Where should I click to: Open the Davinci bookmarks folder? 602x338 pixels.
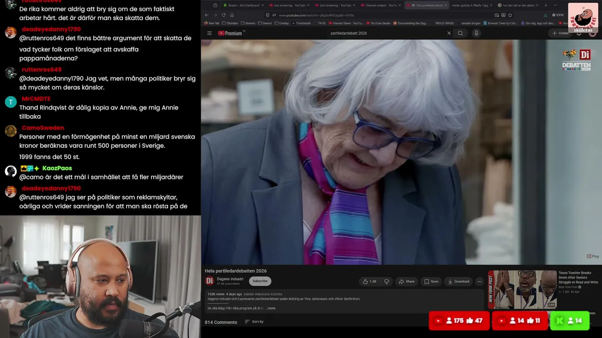pyautogui.click(x=265, y=23)
